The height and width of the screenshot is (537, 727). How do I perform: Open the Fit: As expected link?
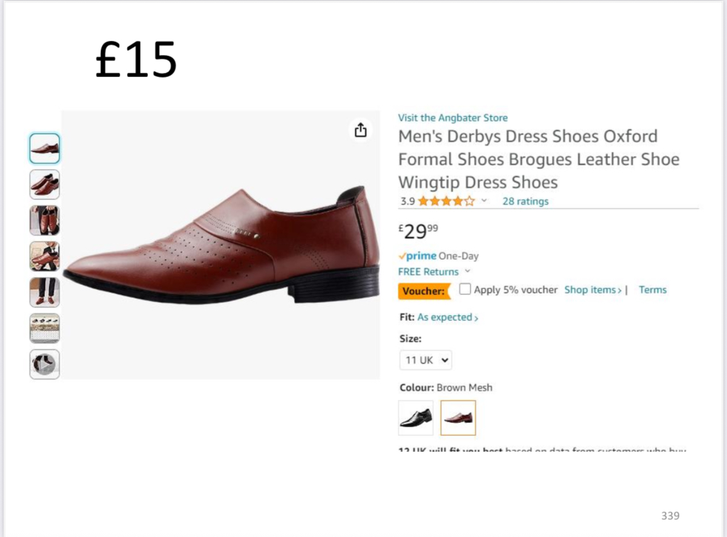(x=448, y=318)
